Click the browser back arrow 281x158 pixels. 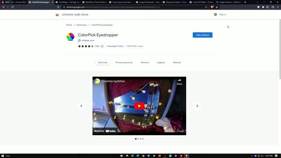3,7
